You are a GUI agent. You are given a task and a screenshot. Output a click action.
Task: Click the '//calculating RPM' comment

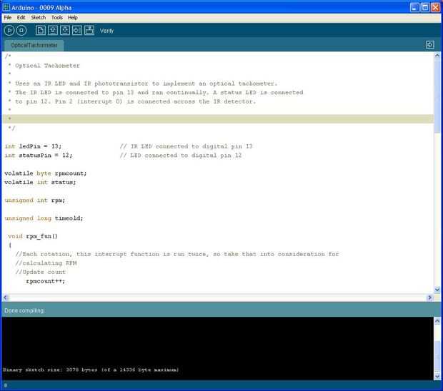tap(46, 263)
